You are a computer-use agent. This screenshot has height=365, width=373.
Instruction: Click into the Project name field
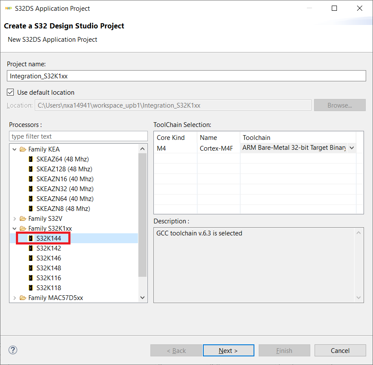186,76
